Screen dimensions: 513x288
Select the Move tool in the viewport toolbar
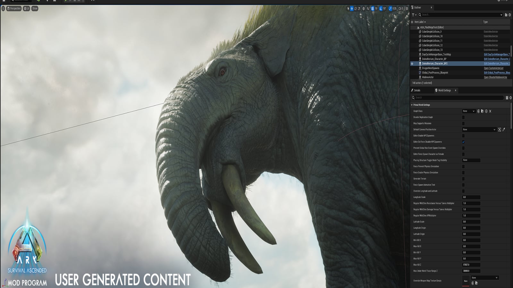click(x=352, y=9)
